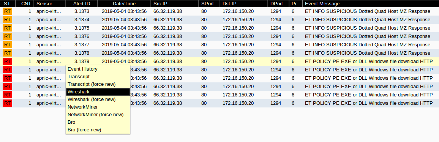Click the last row's red RT status
Image resolution: width=439 pixels, height=142 pixels.
coord(8,103)
